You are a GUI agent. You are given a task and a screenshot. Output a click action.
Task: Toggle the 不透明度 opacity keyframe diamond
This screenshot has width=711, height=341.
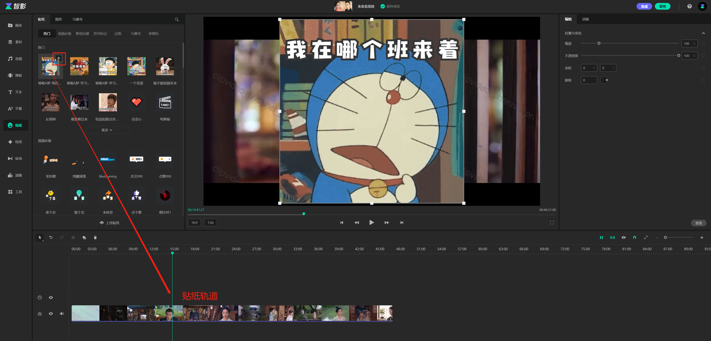click(703, 56)
